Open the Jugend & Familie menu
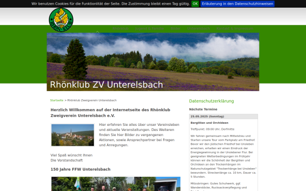This screenshot has width=306, height=191. [149, 29]
